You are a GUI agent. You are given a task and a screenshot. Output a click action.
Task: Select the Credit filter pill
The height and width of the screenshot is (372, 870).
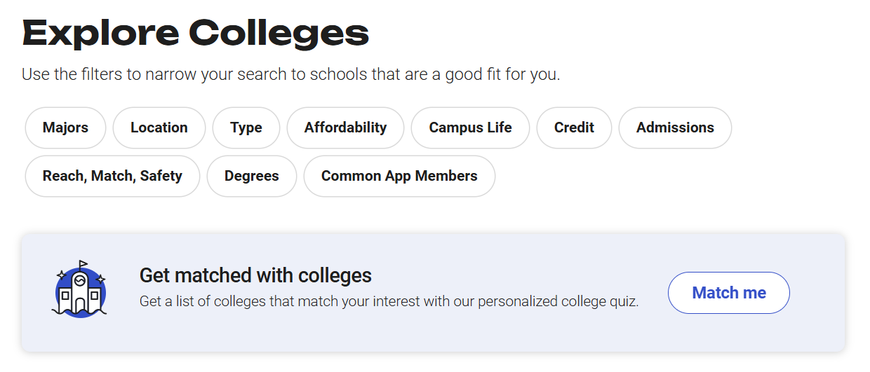point(574,128)
